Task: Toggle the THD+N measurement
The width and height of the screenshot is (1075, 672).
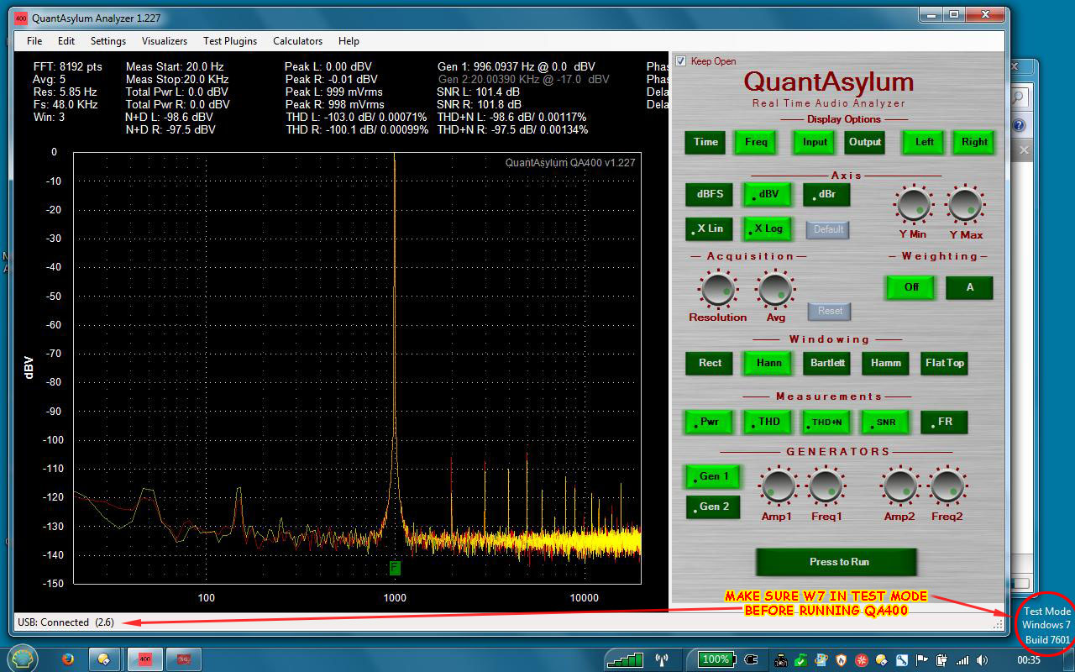Action: 826,422
